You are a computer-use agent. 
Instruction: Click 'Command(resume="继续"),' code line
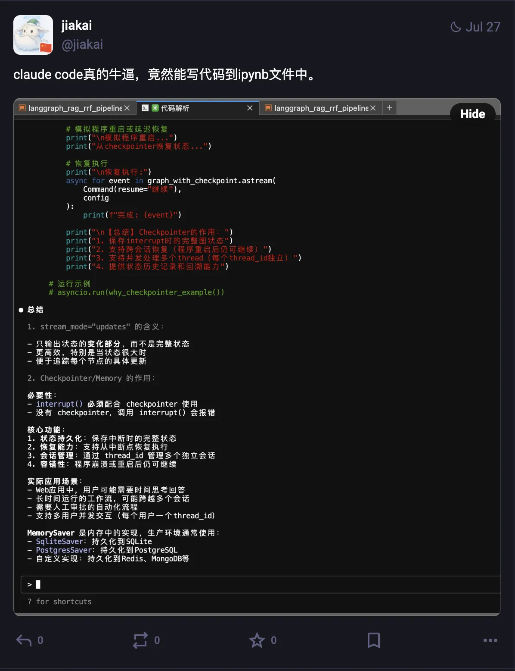(132, 189)
